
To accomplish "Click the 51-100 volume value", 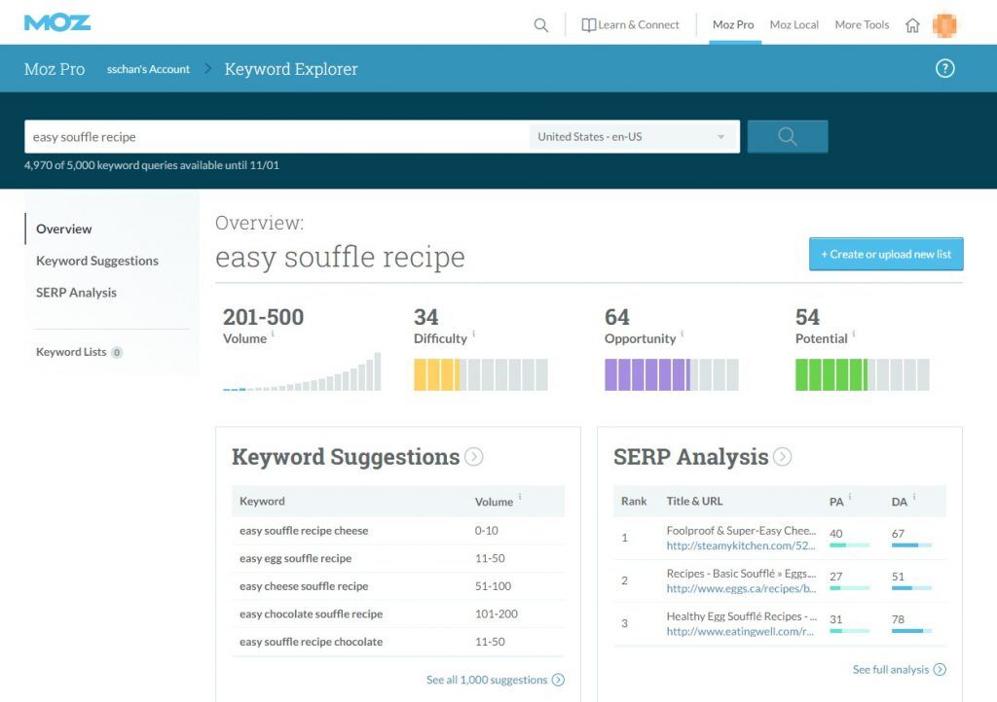I will (x=493, y=586).
